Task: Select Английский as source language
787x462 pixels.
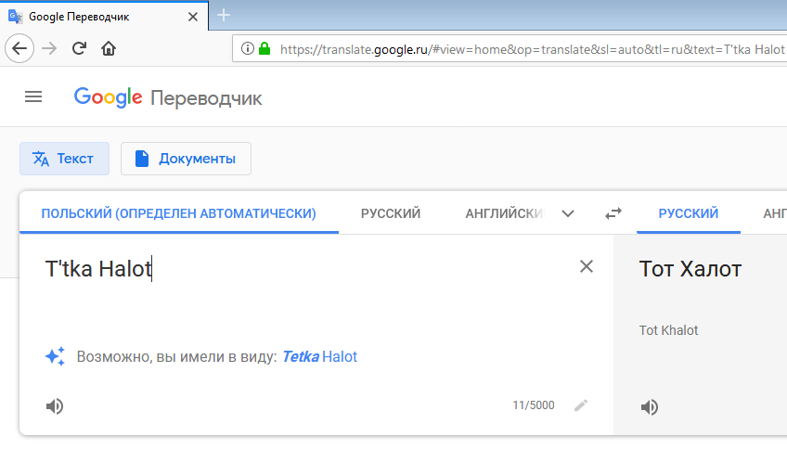Action: [x=503, y=213]
